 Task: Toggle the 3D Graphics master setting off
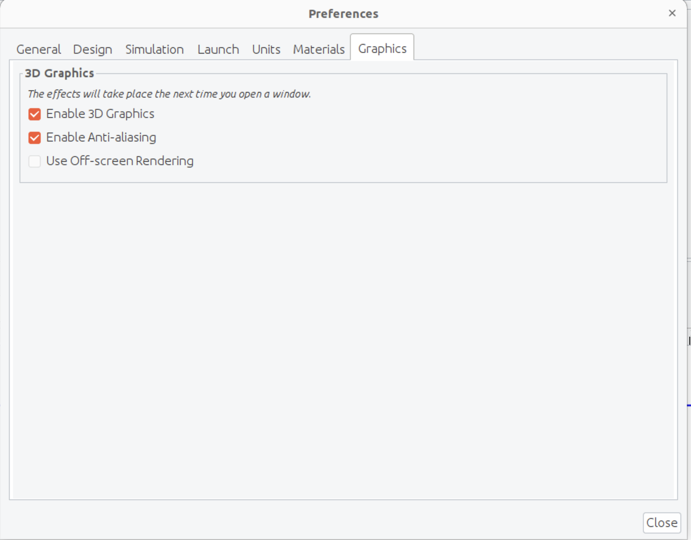tap(34, 114)
